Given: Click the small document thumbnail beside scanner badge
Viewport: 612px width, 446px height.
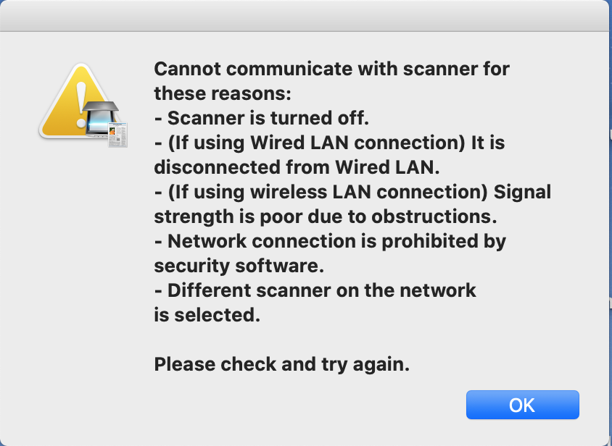Looking at the screenshot, I should click(117, 135).
